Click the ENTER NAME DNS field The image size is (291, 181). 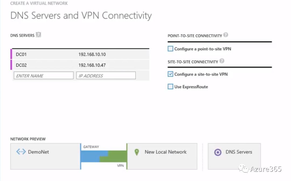[x=43, y=76]
